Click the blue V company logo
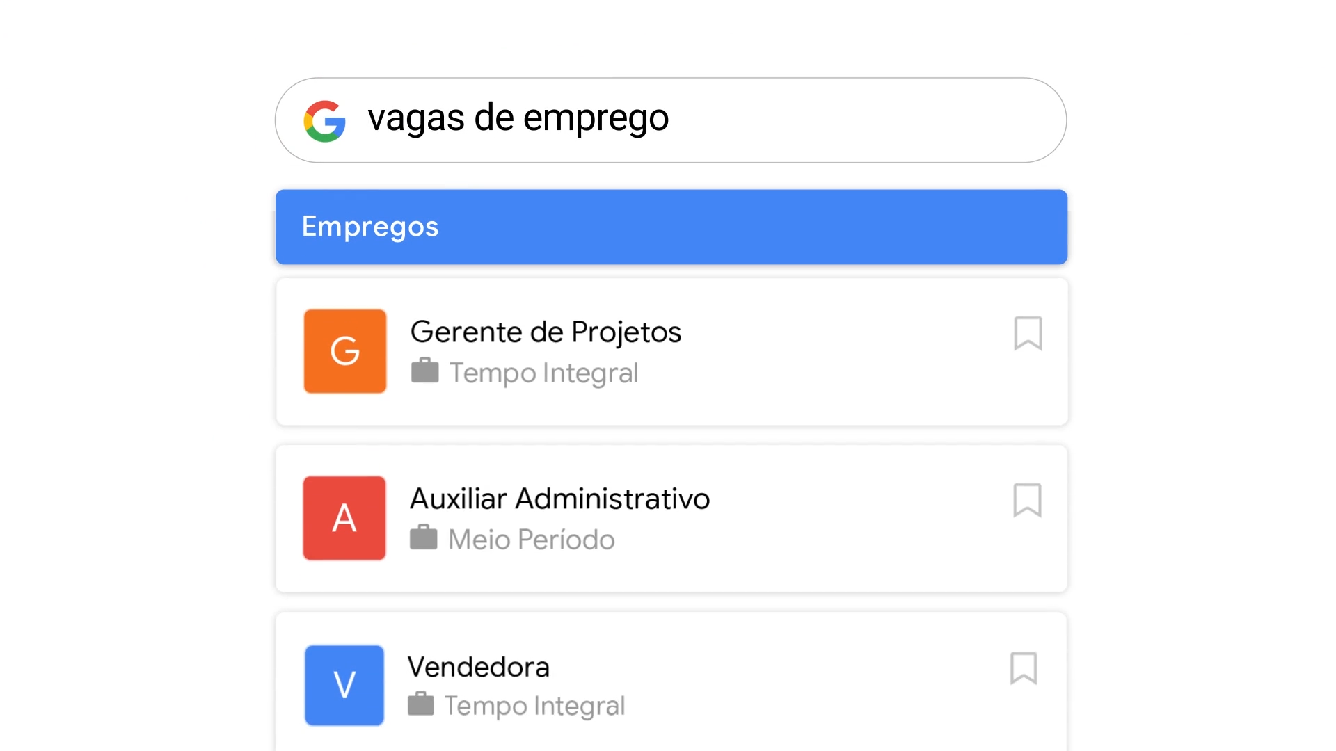 (344, 685)
